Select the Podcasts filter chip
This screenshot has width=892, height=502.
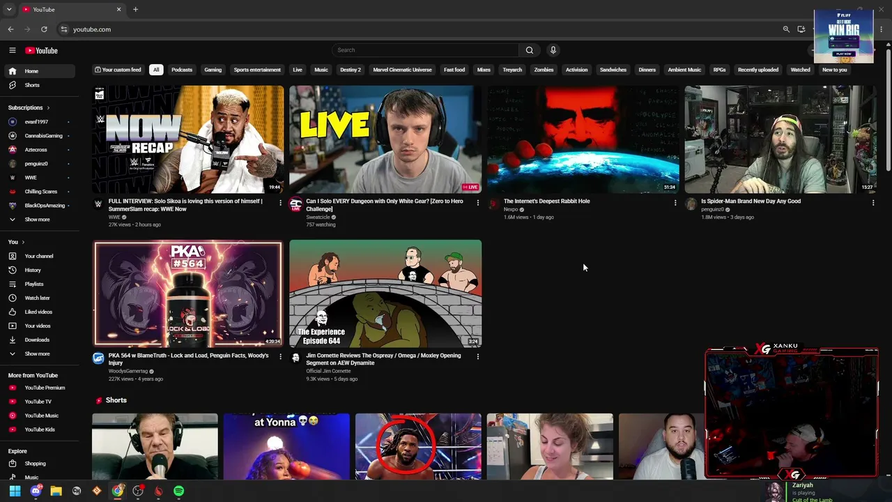tap(182, 70)
